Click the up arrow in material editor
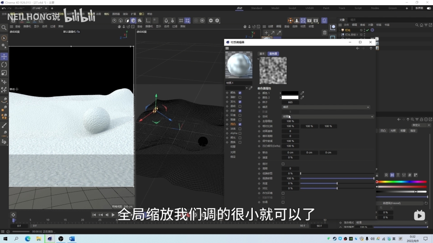 (x=371, y=48)
